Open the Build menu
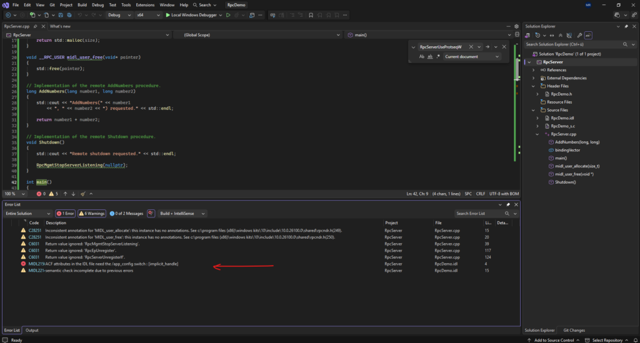The width and height of the screenshot is (640, 343). (x=82, y=5)
